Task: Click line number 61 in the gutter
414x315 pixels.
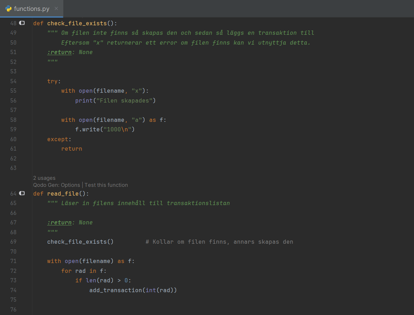Action: [x=13, y=149]
